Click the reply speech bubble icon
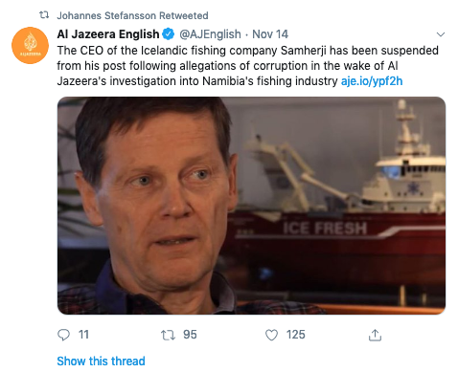 click(63, 335)
